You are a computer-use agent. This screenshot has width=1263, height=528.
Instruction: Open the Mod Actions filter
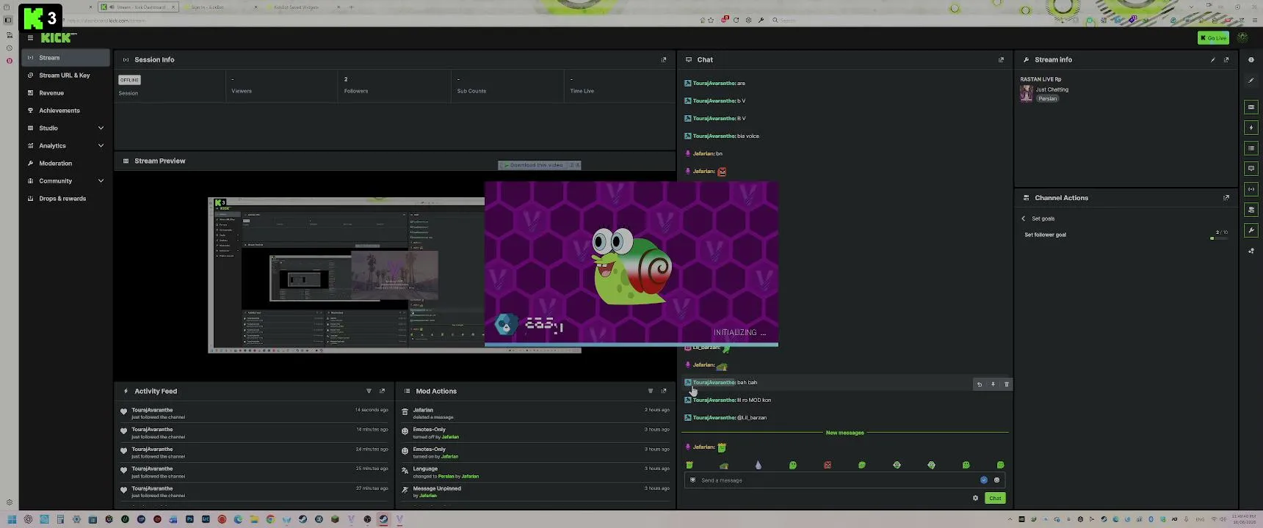coord(650,392)
